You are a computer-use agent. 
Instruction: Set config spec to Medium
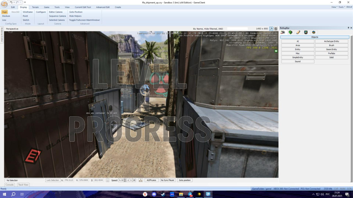[x=6, y=16]
